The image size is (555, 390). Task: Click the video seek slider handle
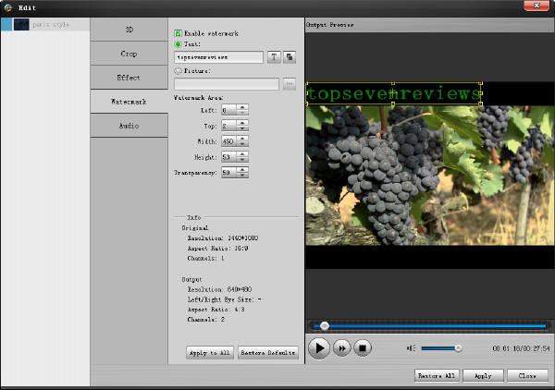(x=325, y=326)
